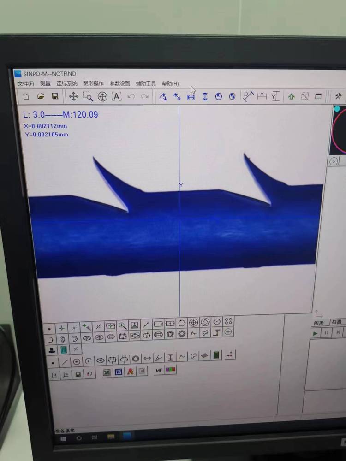The image size is (346, 461).
Task: Click the angle construction tool icon
Action: point(158,358)
